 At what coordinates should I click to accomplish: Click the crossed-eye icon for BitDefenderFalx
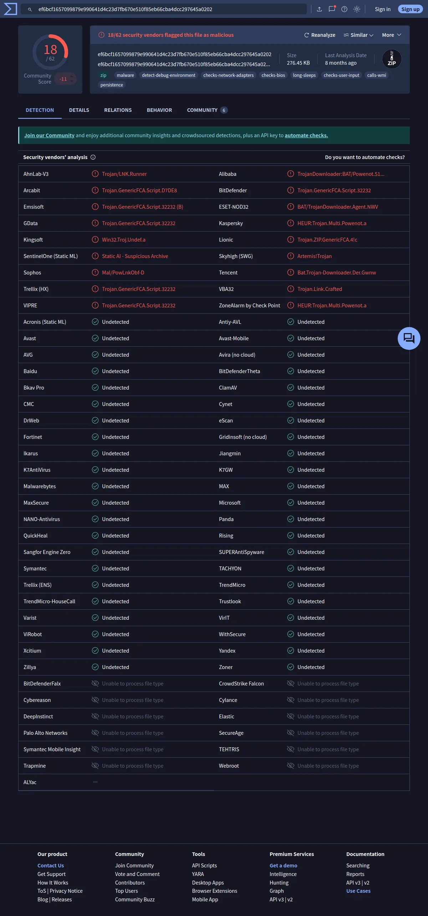95,684
